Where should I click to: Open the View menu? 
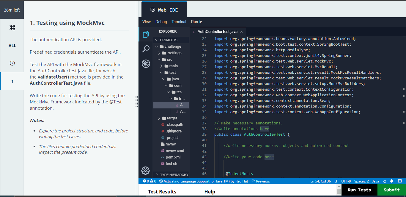click(147, 22)
